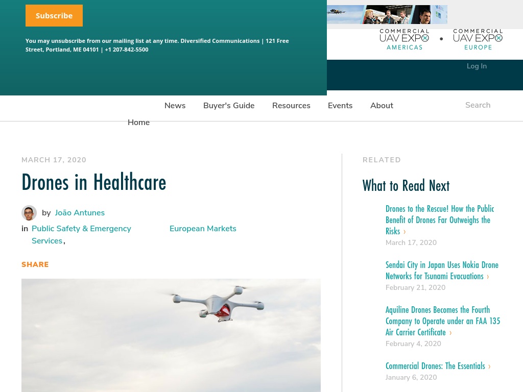Image resolution: width=523 pixels, height=392 pixels.
Task: Click the 'January 6, 2020' date text
Action: click(x=411, y=377)
